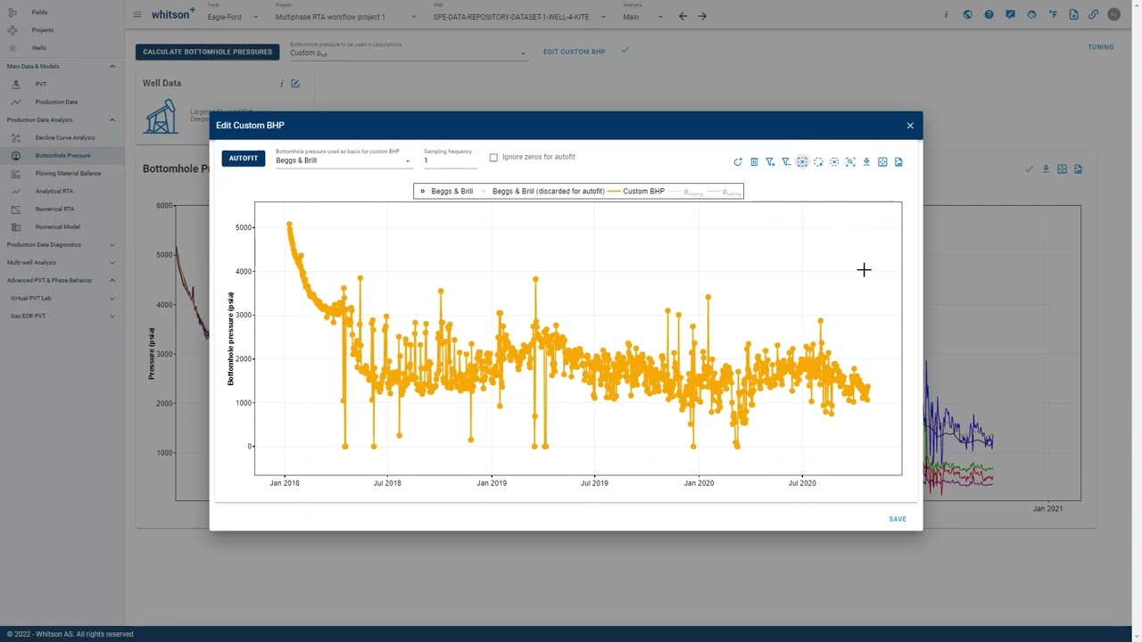The width and height of the screenshot is (1142, 642).
Task: Click the remove filter funnel-minus icon
Action: pos(786,162)
